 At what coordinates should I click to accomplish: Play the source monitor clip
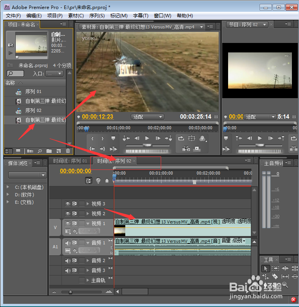[147, 138]
